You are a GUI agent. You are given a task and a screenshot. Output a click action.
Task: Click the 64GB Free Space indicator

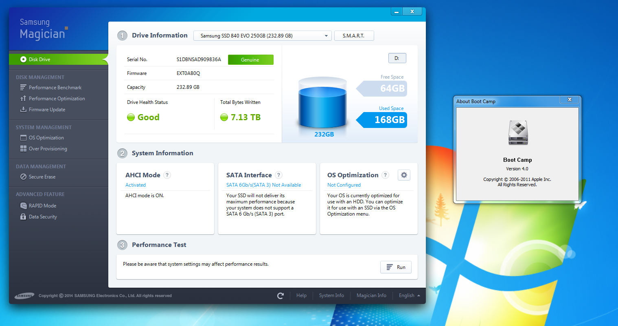(x=381, y=88)
